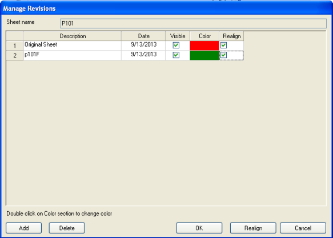The height and width of the screenshot is (238, 333).
Task: Click the Add button
Action: 24,228
